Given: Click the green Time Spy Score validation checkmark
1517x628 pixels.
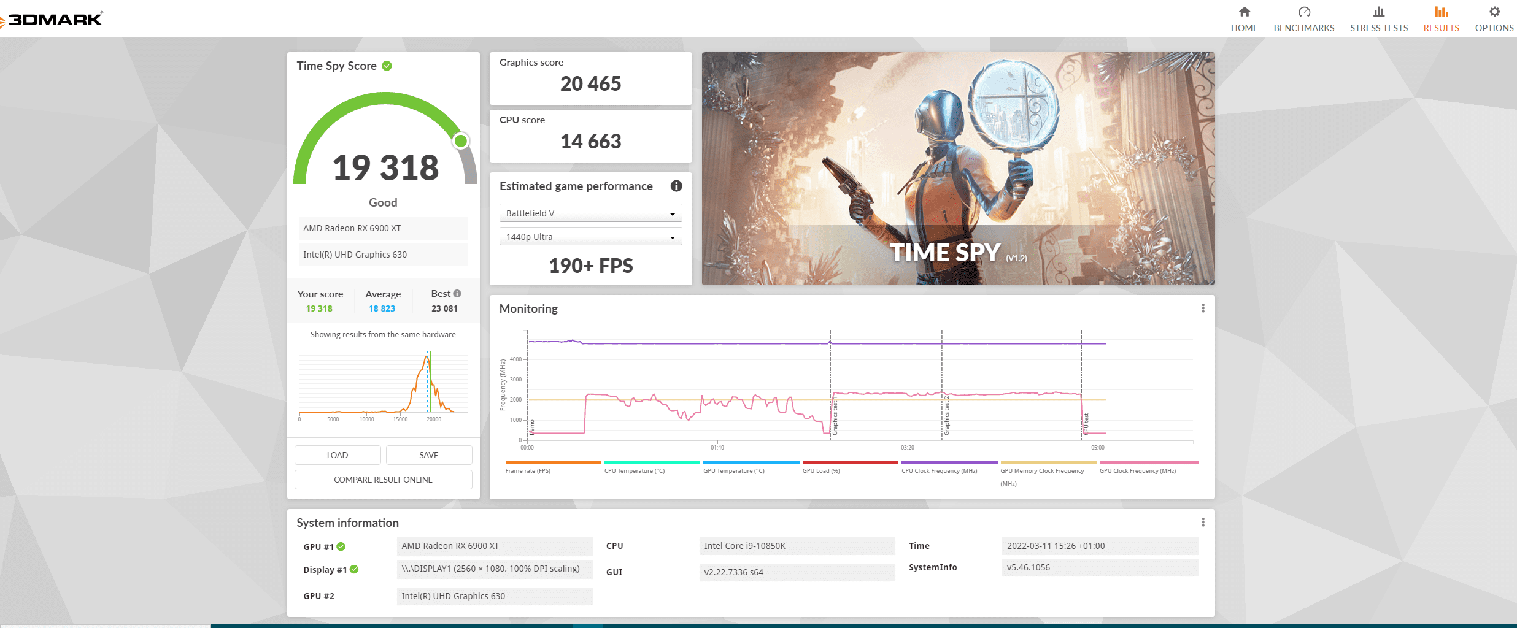Looking at the screenshot, I should coord(387,66).
